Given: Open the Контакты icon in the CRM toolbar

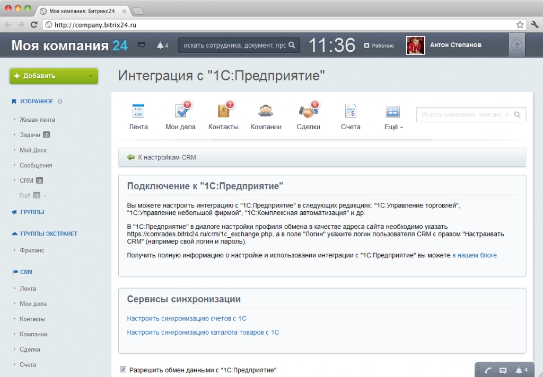Looking at the screenshot, I should click(223, 111).
